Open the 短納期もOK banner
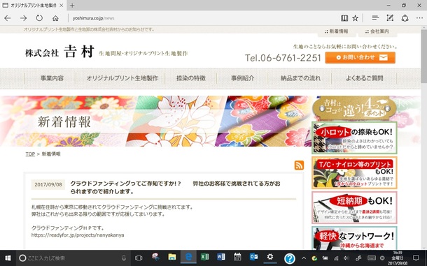 click(354, 207)
